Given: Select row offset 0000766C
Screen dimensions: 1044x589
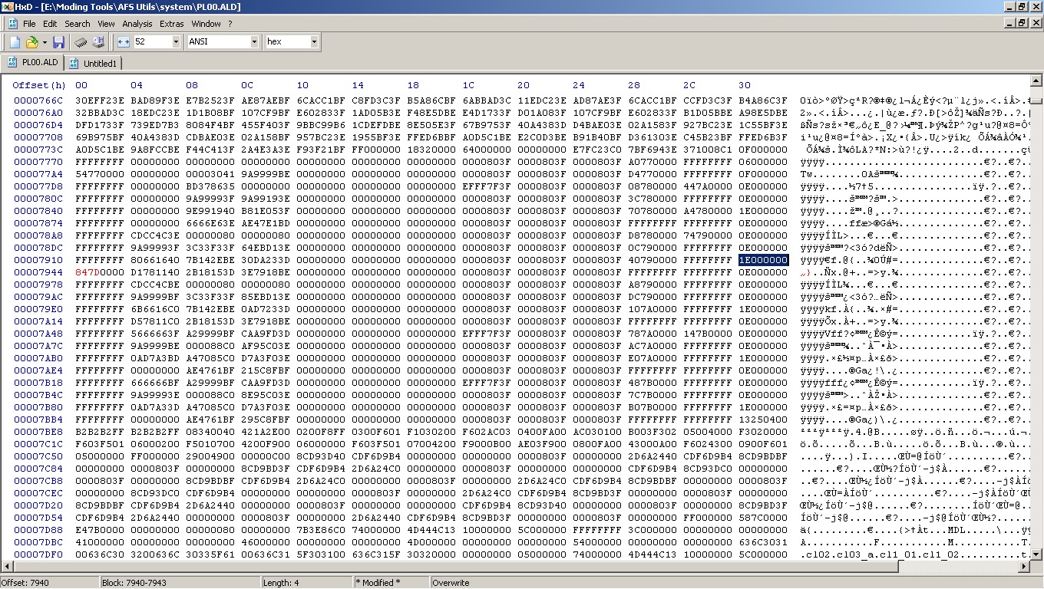Looking at the screenshot, I should point(38,100).
